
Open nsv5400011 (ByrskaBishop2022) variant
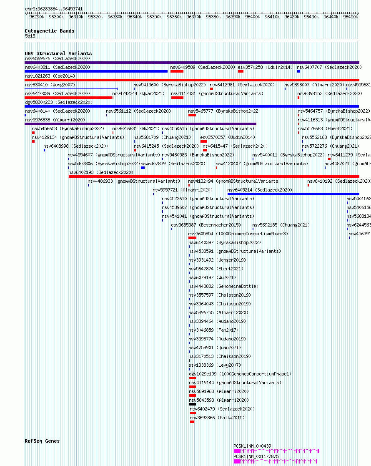[x=288, y=155]
